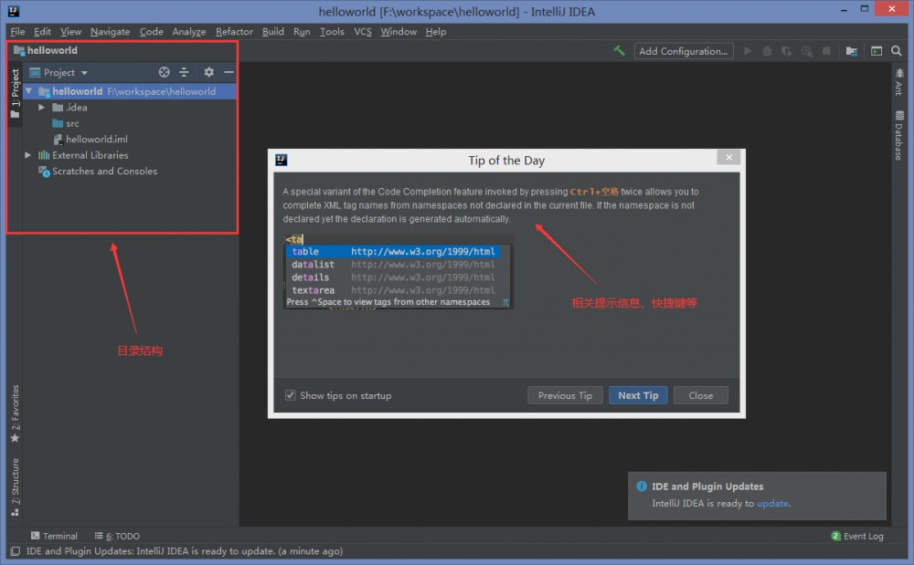Open the Project panel settings gear
914x565 pixels.
click(x=207, y=72)
